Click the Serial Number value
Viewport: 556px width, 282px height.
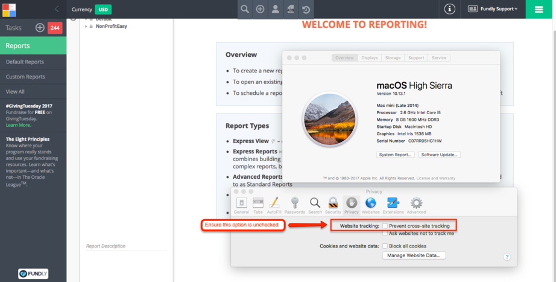pyautogui.click(x=425, y=141)
